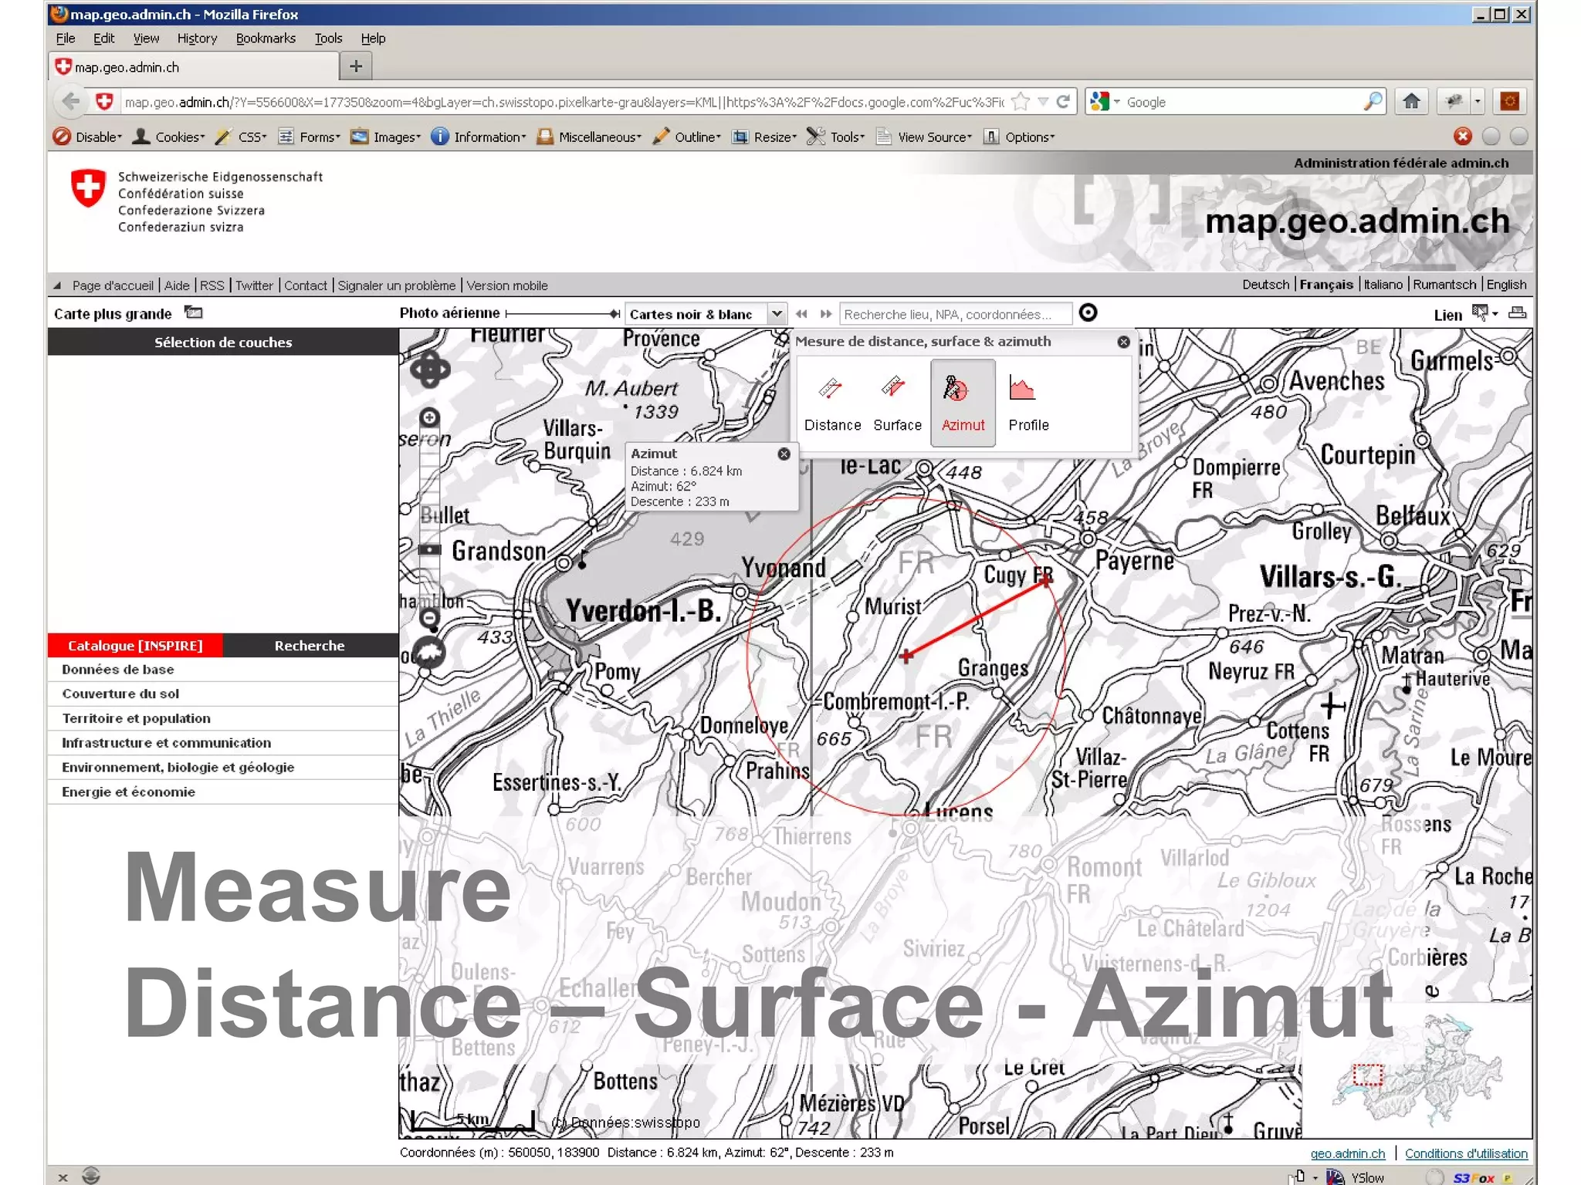Close the measurement tools panel
1581x1185 pixels.
click(1123, 342)
